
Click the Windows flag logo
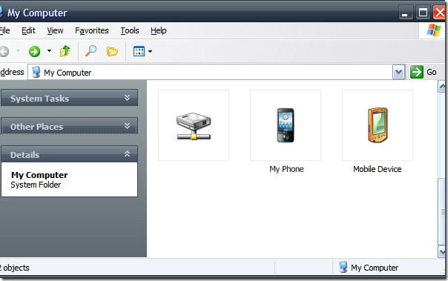click(433, 30)
